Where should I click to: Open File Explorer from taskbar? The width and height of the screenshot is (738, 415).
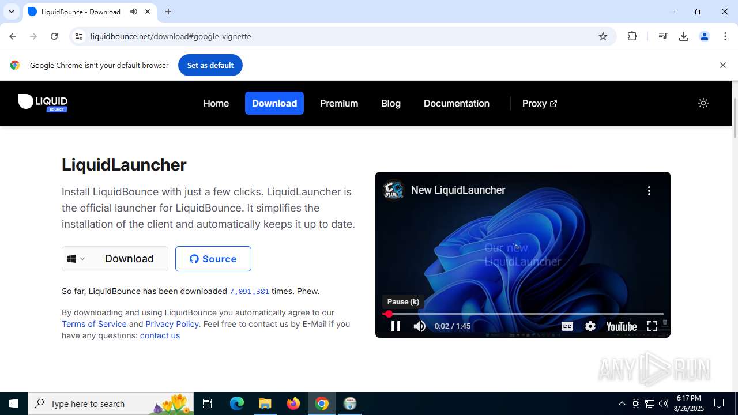pos(265,403)
